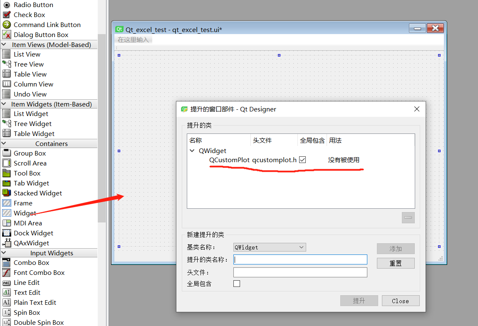Pick the Plain Text Edit icon
Screen dimensions: 478x326
(6, 303)
